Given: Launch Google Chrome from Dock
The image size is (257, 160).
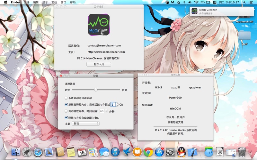Looking at the screenshot, I should [148, 152].
